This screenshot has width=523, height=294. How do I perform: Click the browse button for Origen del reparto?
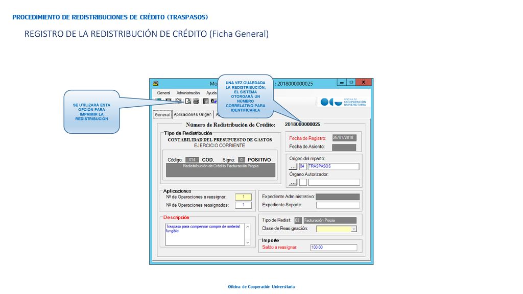(x=293, y=166)
